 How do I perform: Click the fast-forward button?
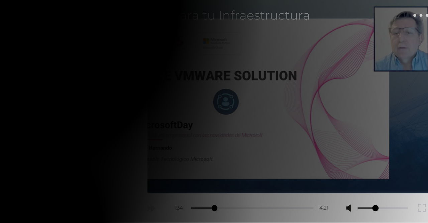tap(151, 208)
